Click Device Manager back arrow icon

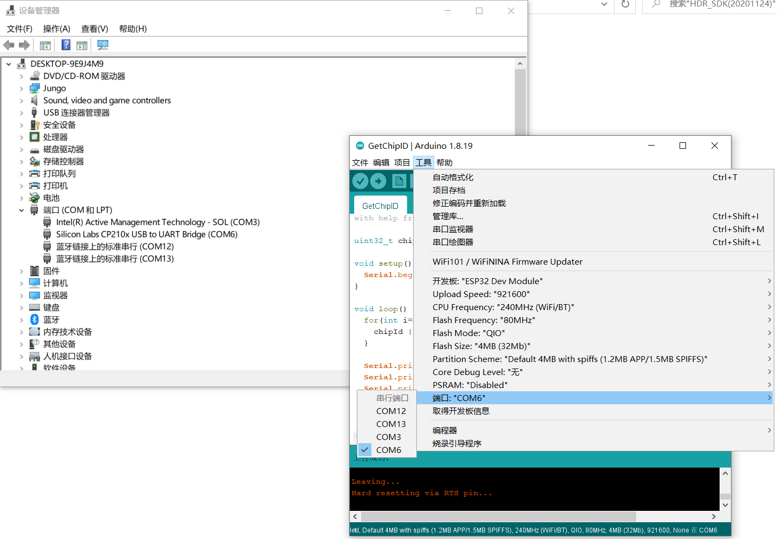point(9,45)
